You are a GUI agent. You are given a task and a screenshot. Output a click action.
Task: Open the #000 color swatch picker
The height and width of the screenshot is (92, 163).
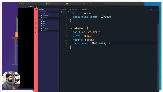point(102,17)
